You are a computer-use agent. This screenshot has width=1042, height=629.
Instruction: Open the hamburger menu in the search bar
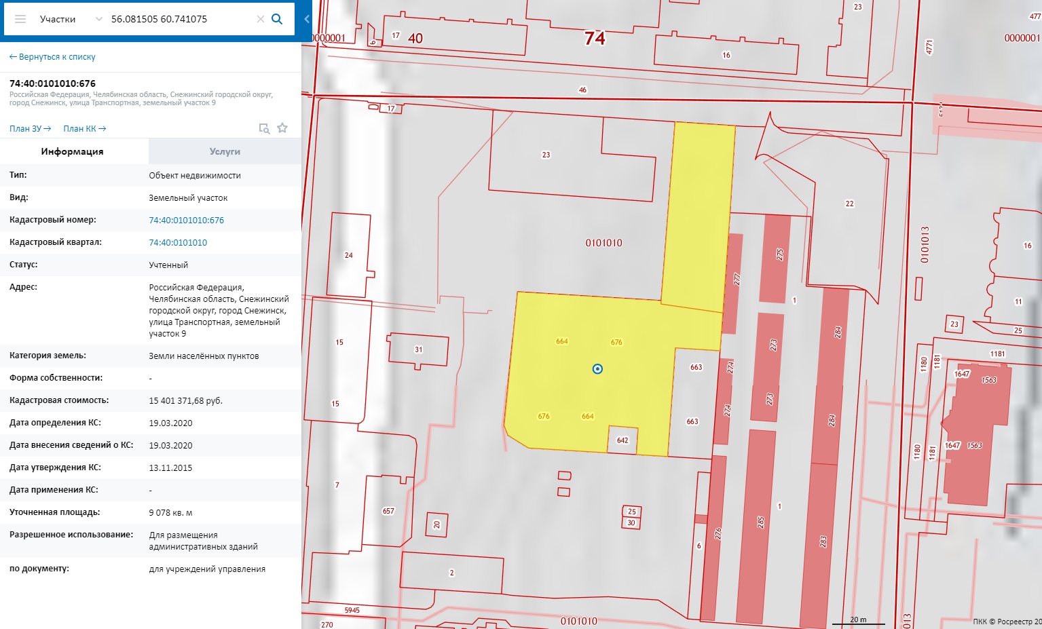(20, 19)
